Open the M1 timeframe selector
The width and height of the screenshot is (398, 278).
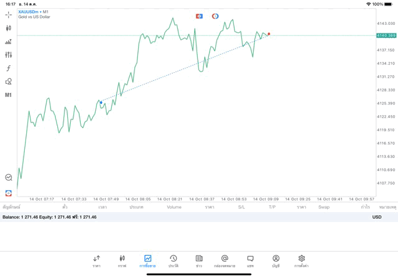point(8,95)
